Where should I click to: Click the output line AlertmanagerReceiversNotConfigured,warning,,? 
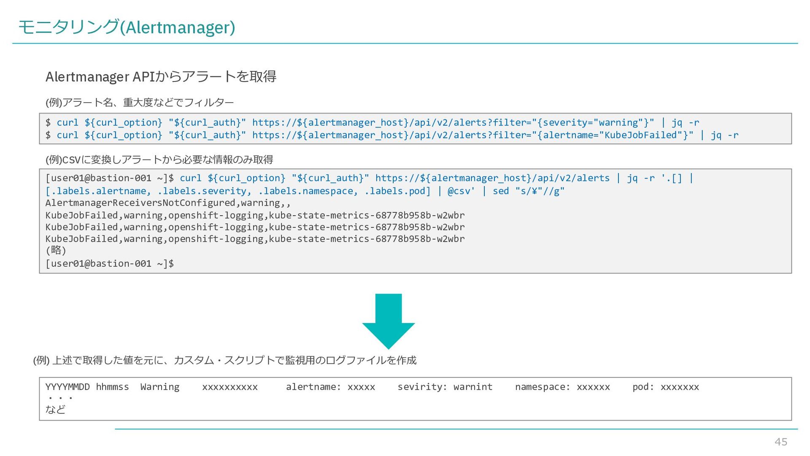click(168, 203)
